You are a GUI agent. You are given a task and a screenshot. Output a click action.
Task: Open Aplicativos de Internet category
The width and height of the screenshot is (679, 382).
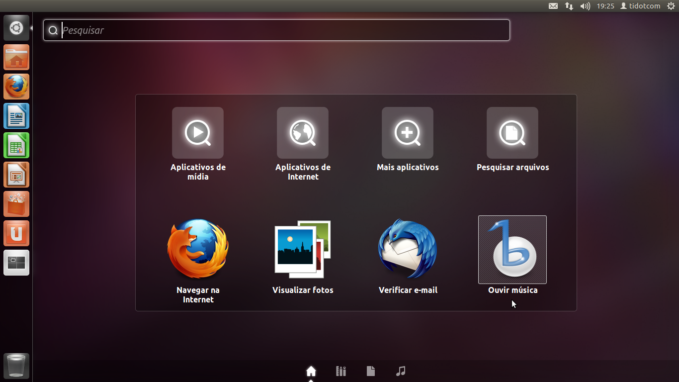pos(303,133)
